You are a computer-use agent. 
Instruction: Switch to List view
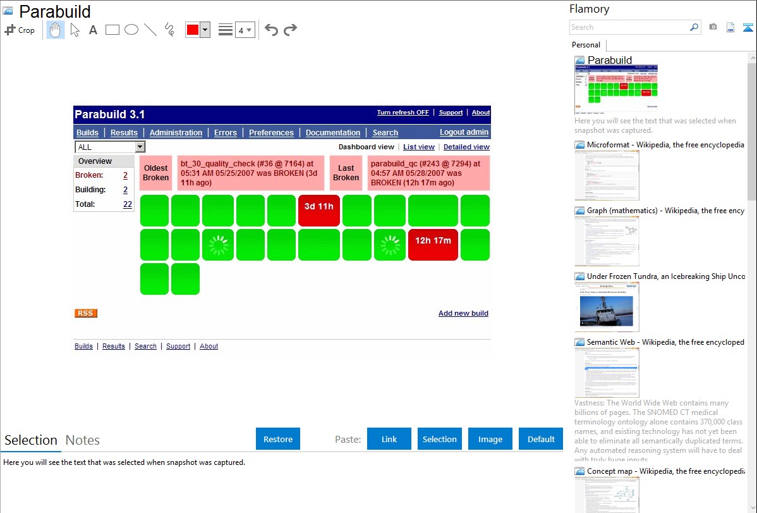[x=419, y=147]
